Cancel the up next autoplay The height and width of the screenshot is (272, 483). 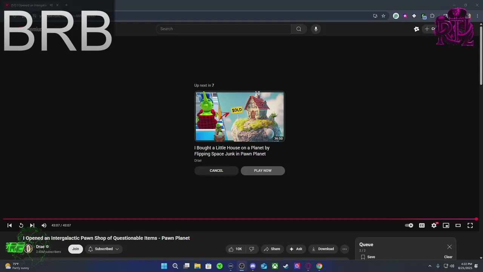click(216, 171)
